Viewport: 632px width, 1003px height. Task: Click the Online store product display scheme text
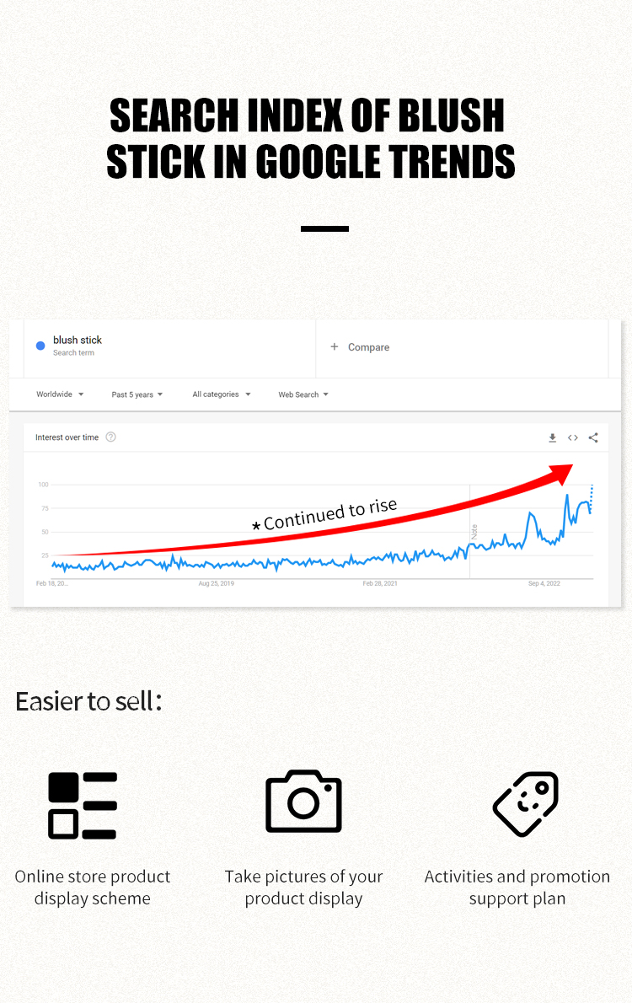[x=93, y=888]
